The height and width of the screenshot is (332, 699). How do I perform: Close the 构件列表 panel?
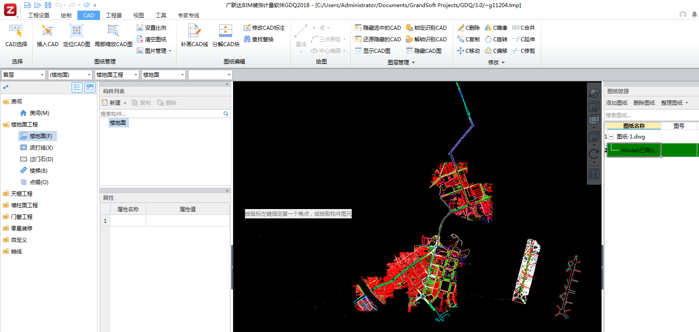pyautogui.click(x=227, y=84)
